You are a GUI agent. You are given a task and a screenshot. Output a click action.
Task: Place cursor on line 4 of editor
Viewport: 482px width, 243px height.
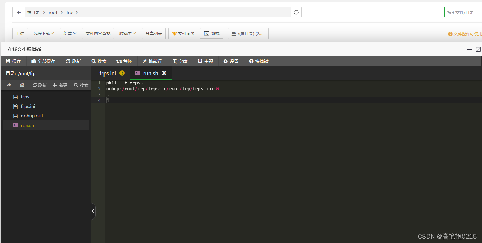293,100
